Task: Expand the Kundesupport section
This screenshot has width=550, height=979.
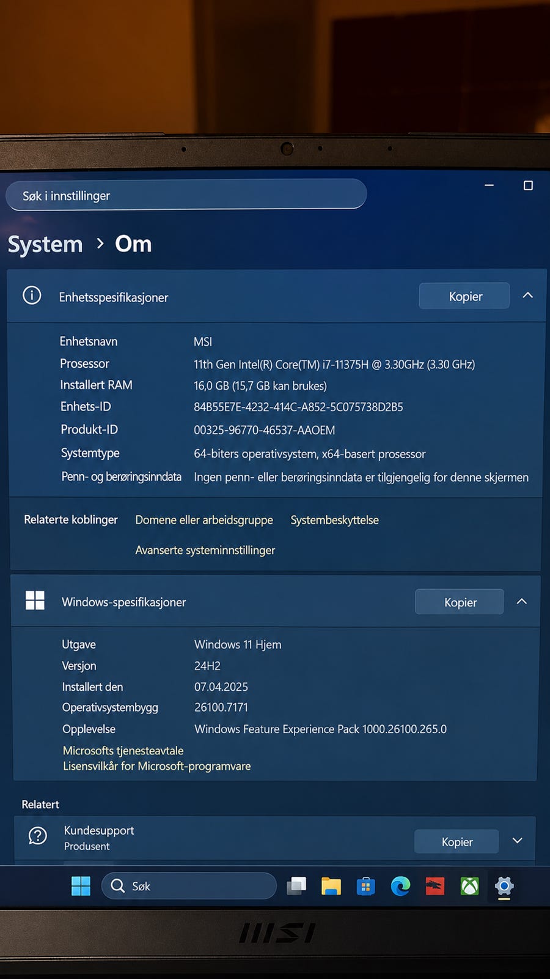Action: click(518, 841)
